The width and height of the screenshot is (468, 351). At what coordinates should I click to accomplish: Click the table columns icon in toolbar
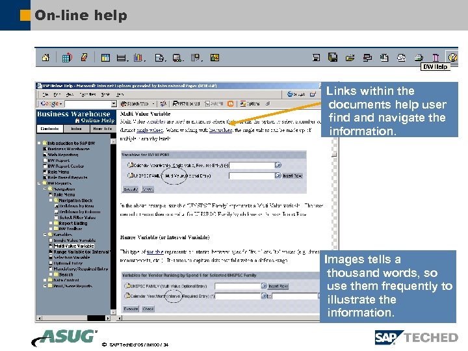pos(105,58)
